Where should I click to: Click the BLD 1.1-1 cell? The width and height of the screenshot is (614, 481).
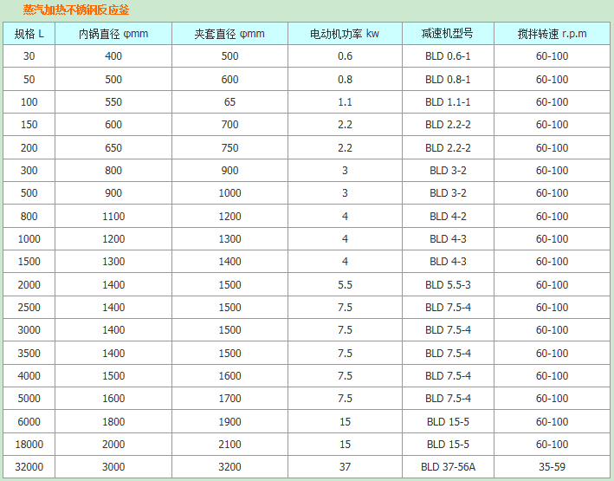coord(448,101)
